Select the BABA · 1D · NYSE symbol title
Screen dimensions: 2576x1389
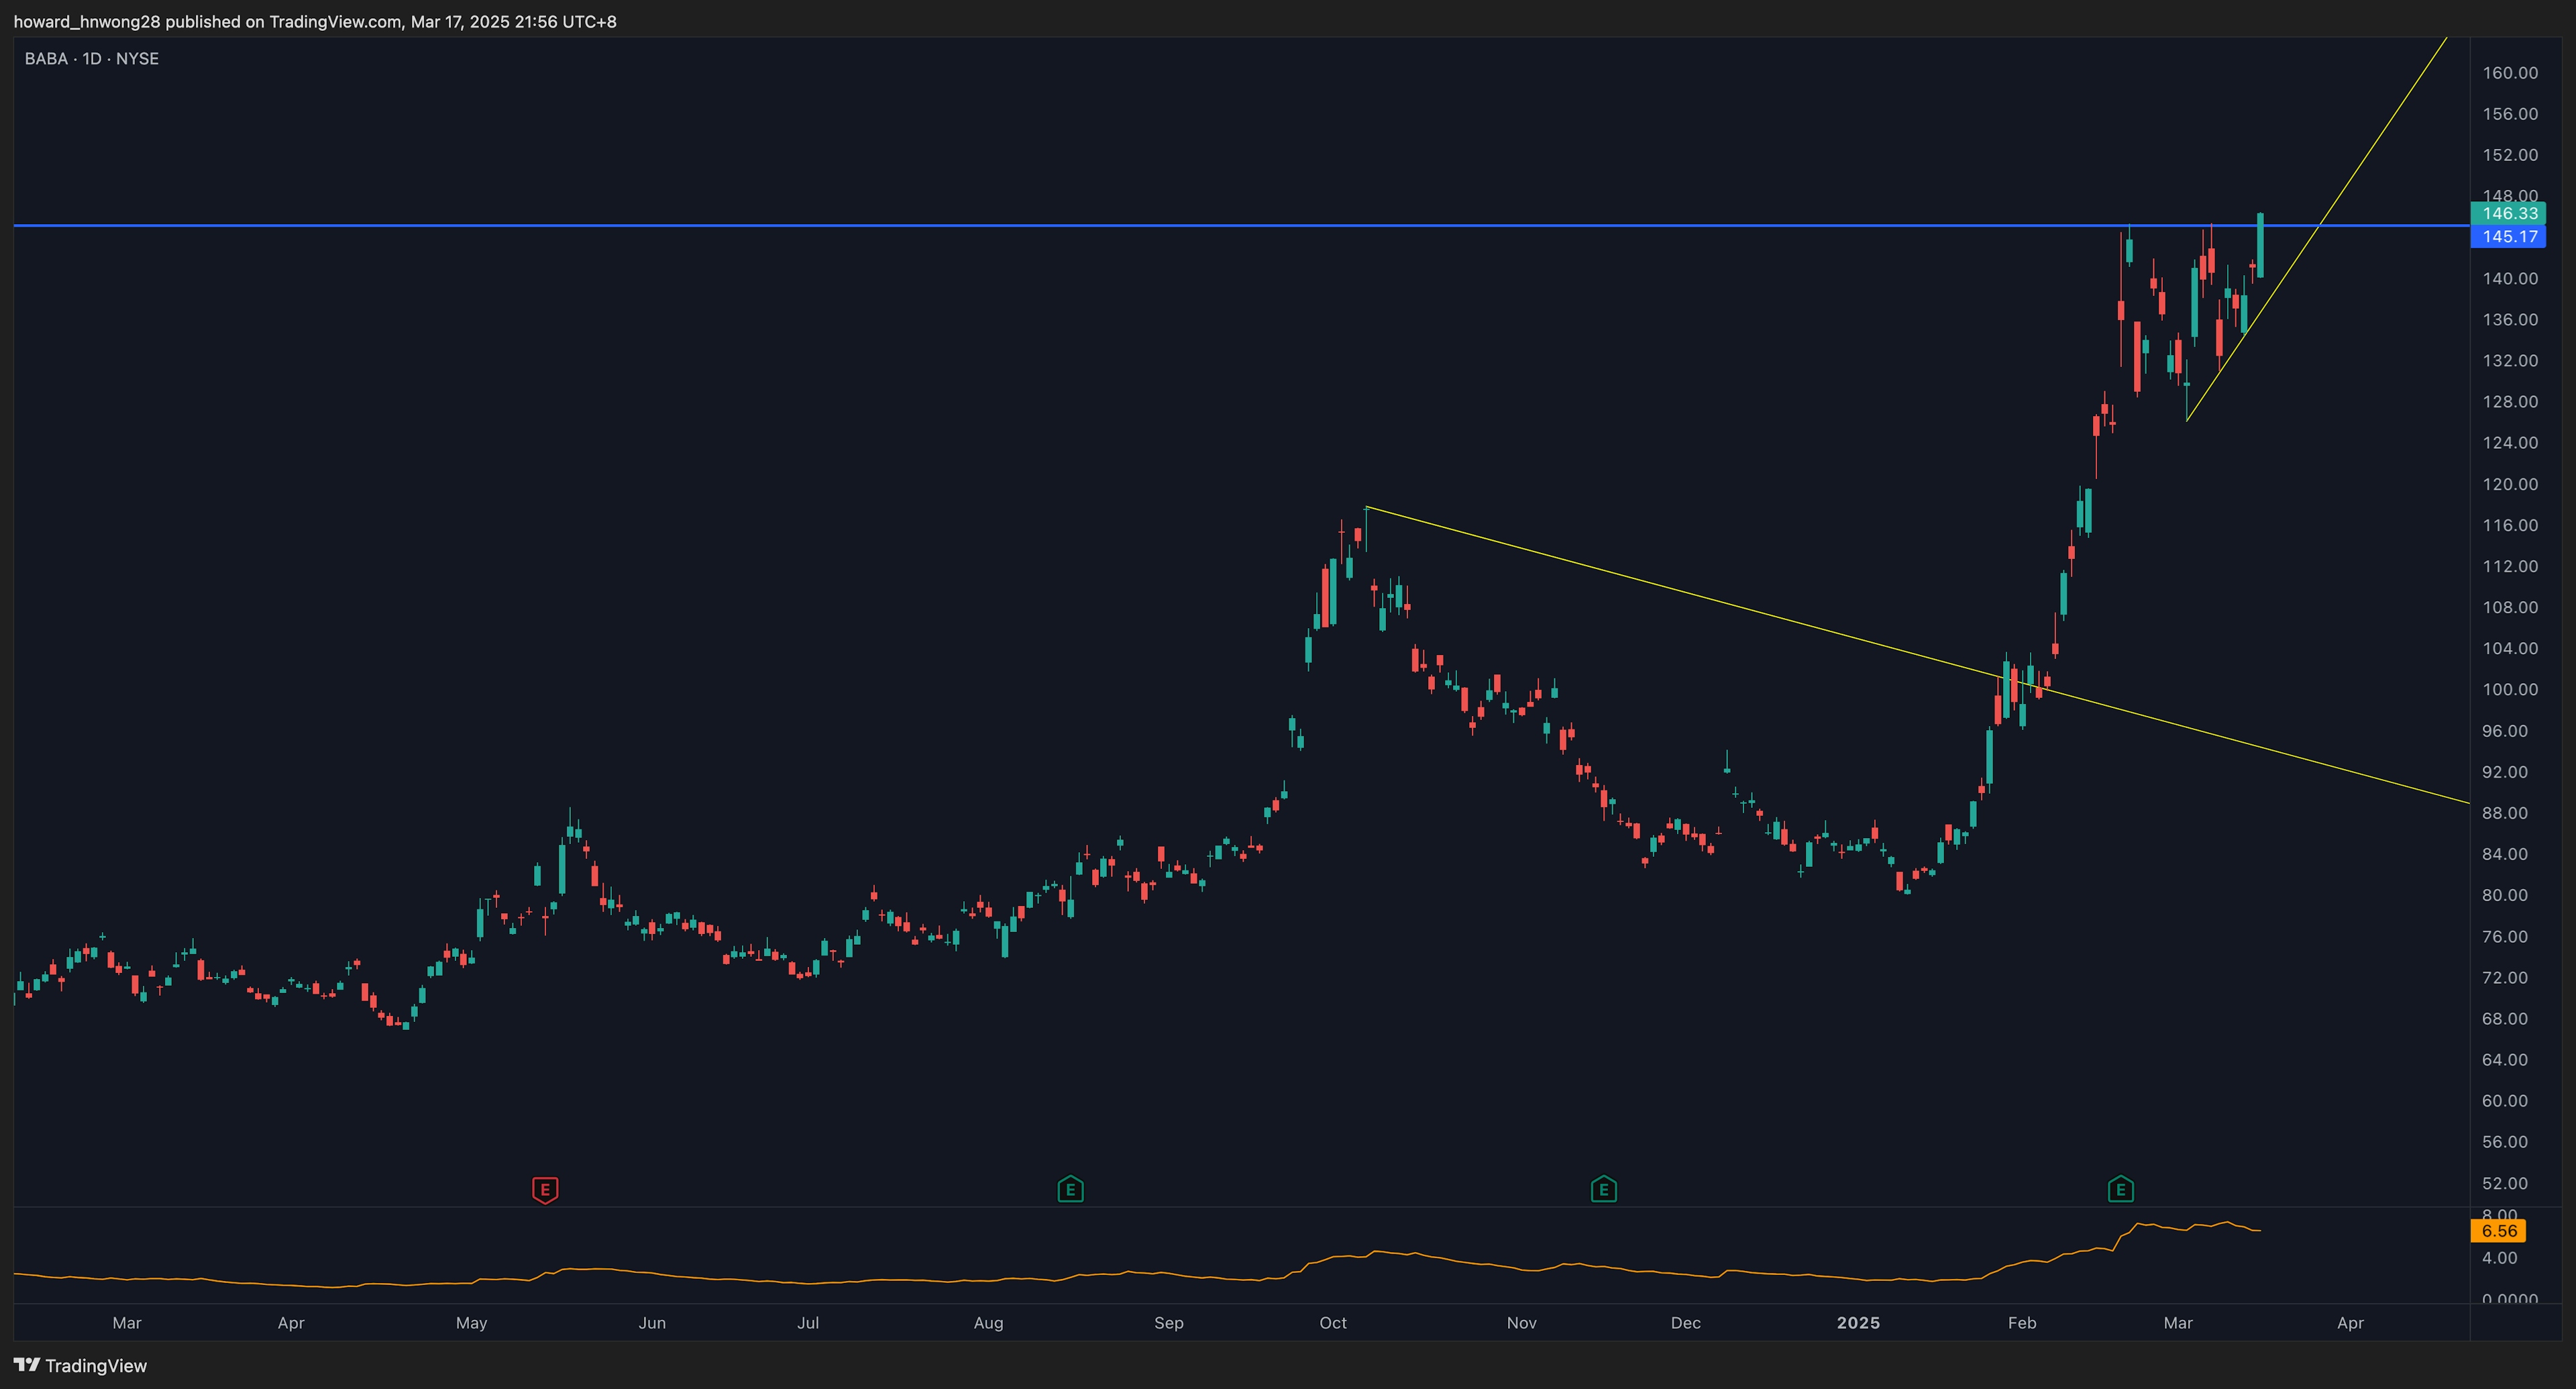click(x=92, y=59)
